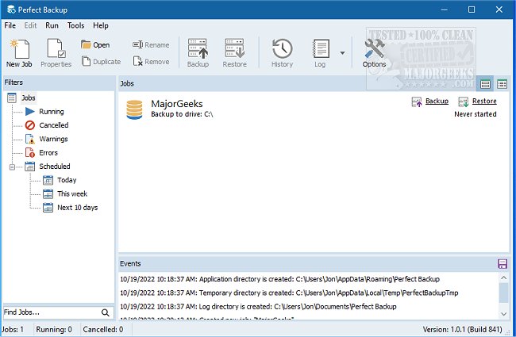Open the Run menu
This screenshot has width=516, height=337.
(x=52, y=25)
